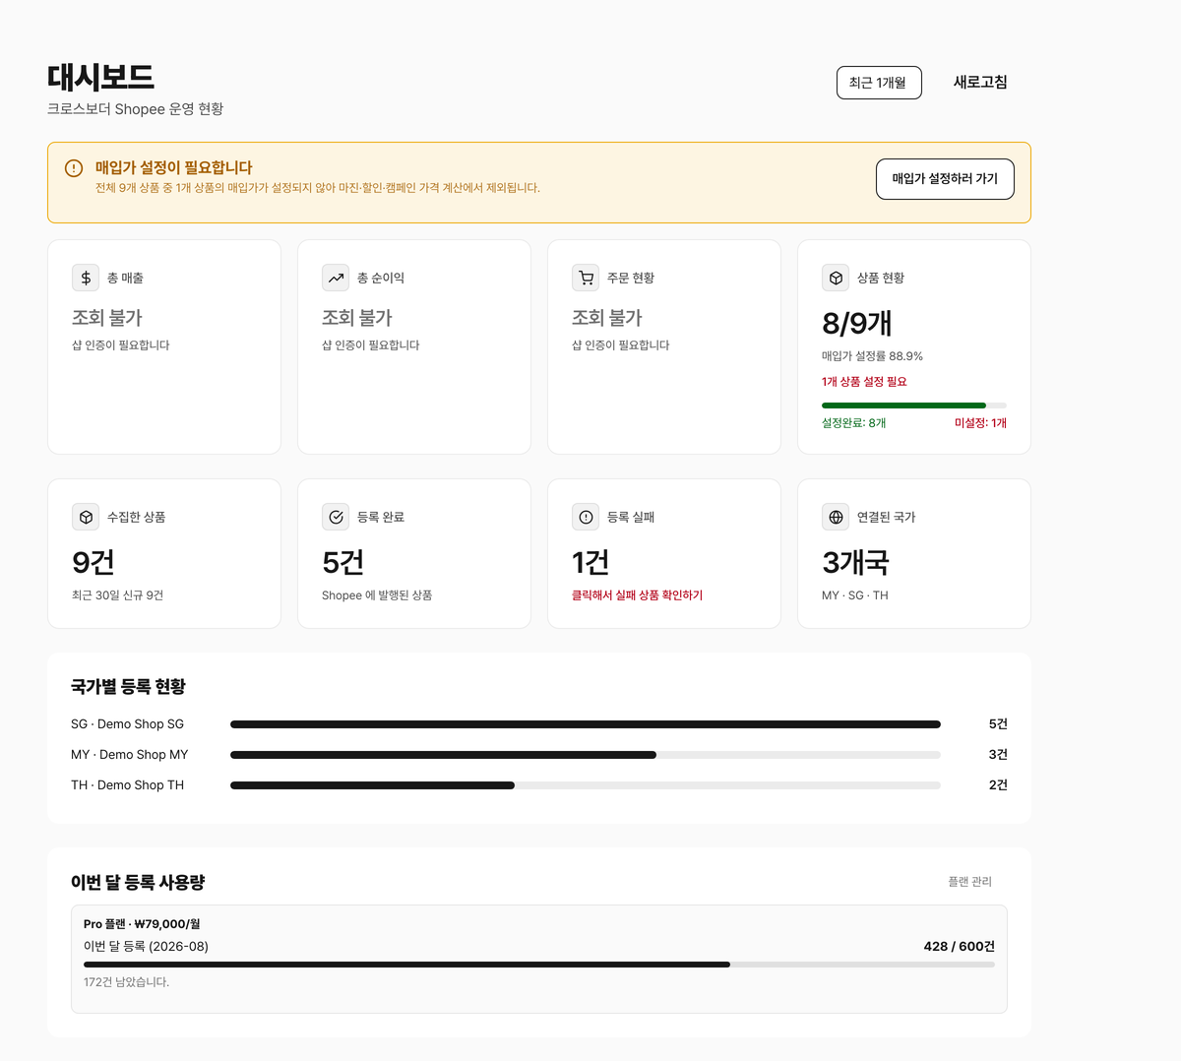1181x1061 pixels.
Task: Click the 5건 count in SG row
Action: (x=998, y=724)
